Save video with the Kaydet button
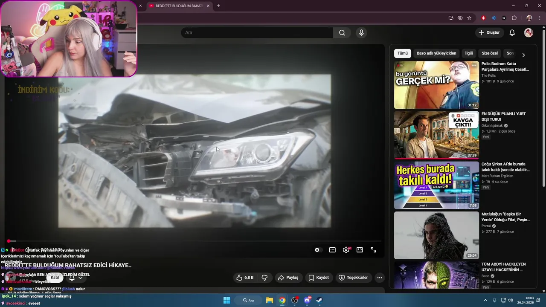546x307 pixels. [319, 278]
